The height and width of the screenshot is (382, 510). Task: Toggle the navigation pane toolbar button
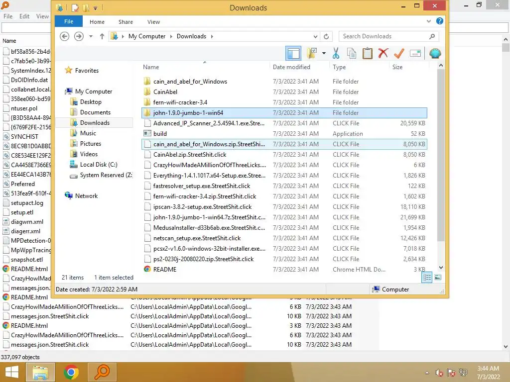click(293, 53)
